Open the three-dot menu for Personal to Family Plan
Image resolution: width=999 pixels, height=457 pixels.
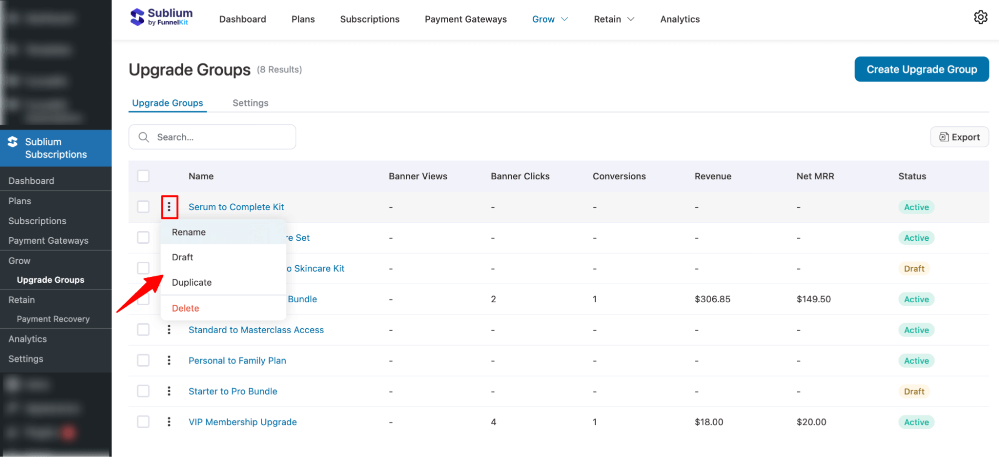click(x=169, y=360)
